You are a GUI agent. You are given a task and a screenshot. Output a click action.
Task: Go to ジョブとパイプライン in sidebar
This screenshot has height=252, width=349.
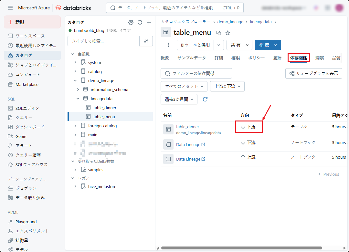coord(32,65)
